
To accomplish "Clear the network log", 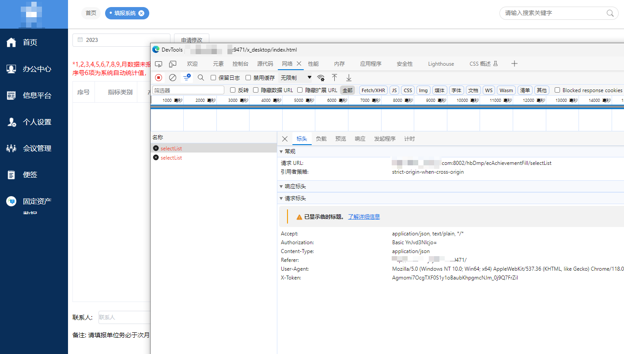I will (173, 78).
